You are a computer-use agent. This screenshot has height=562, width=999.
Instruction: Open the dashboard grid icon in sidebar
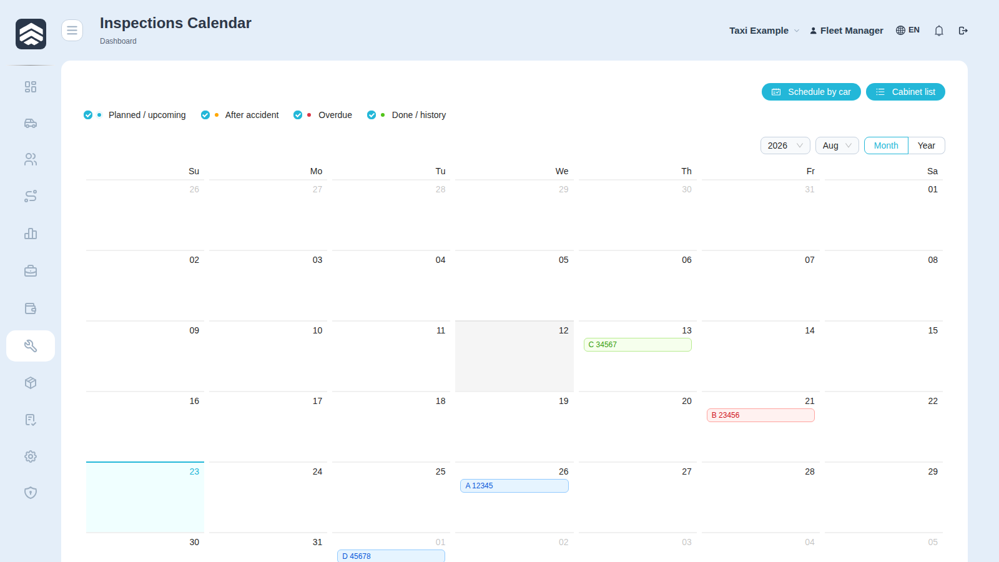click(x=31, y=87)
